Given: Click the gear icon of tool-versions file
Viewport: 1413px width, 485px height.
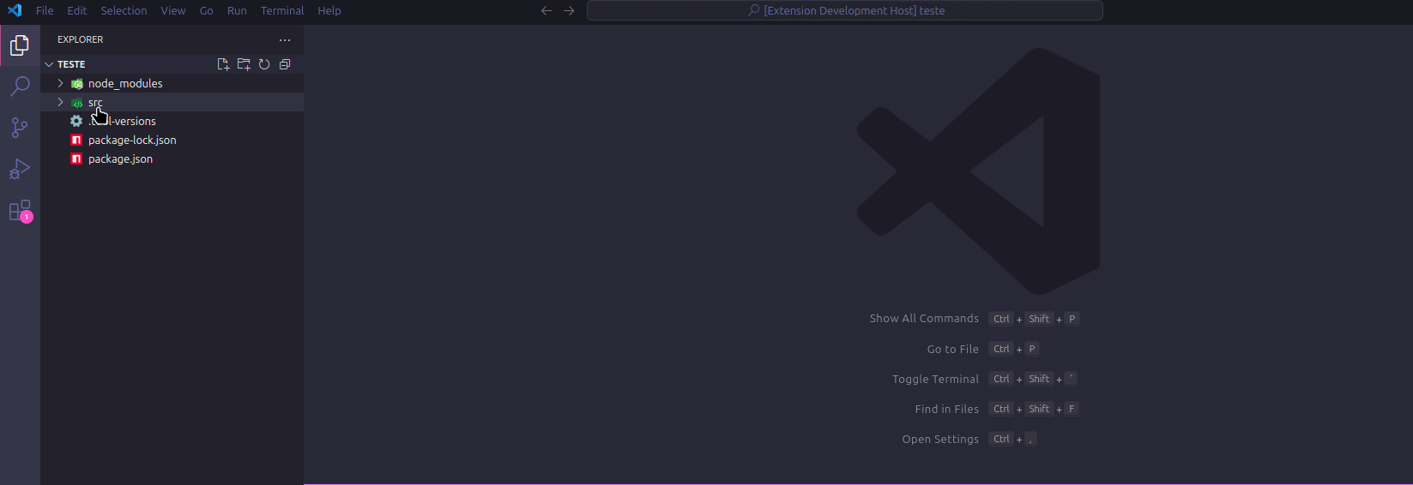Looking at the screenshot, I should click(76, 121).
